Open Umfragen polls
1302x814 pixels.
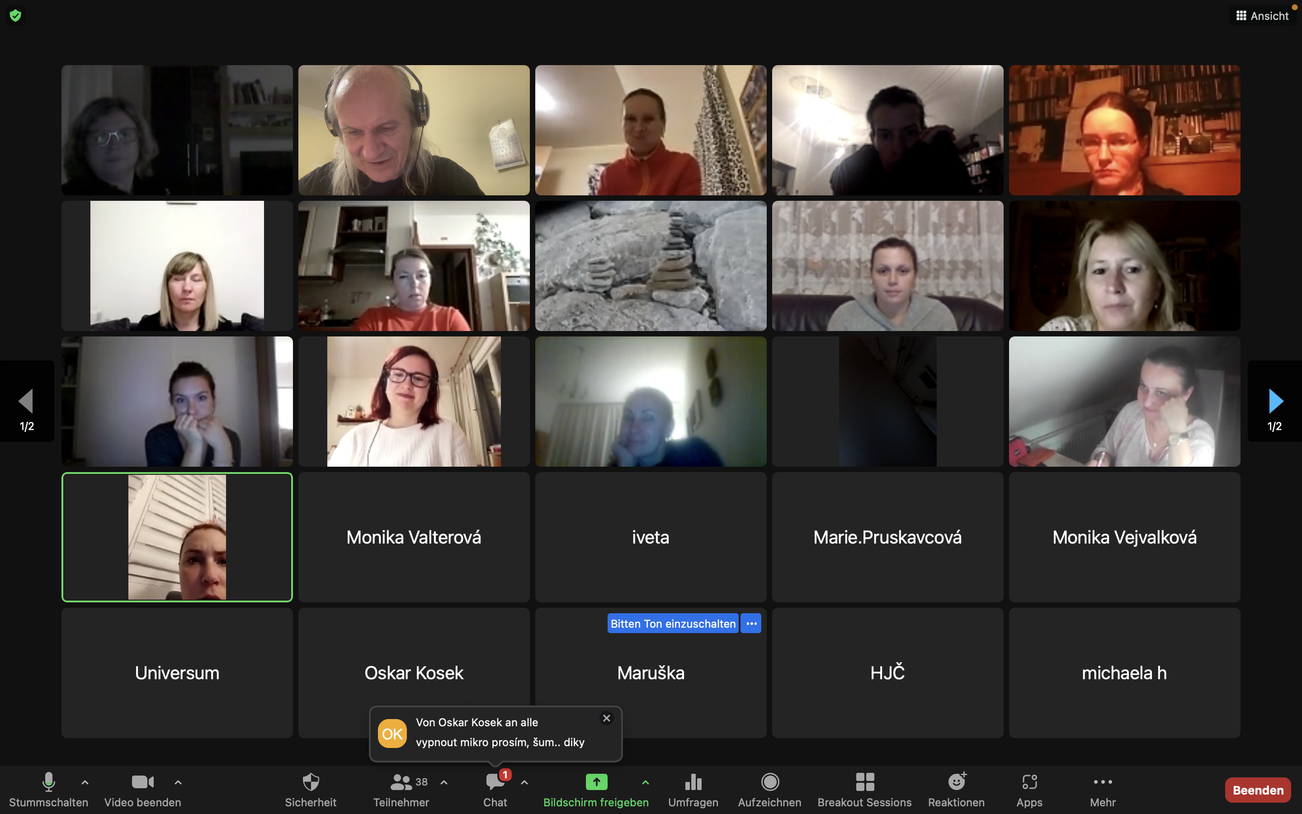693,782
